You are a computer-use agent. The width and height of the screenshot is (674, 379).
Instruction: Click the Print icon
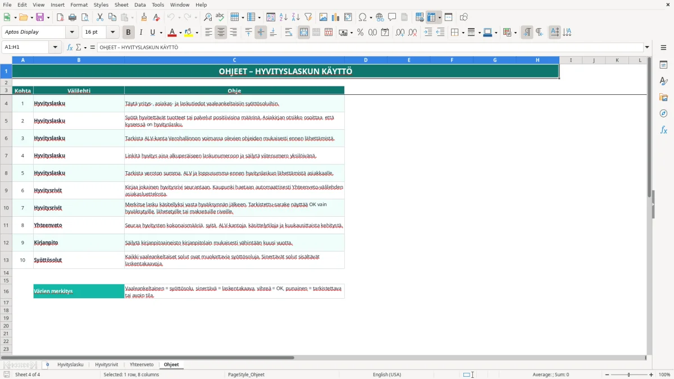[72, 17]
